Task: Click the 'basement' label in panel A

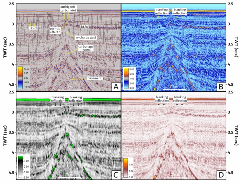Action: (x=95, y=78)
